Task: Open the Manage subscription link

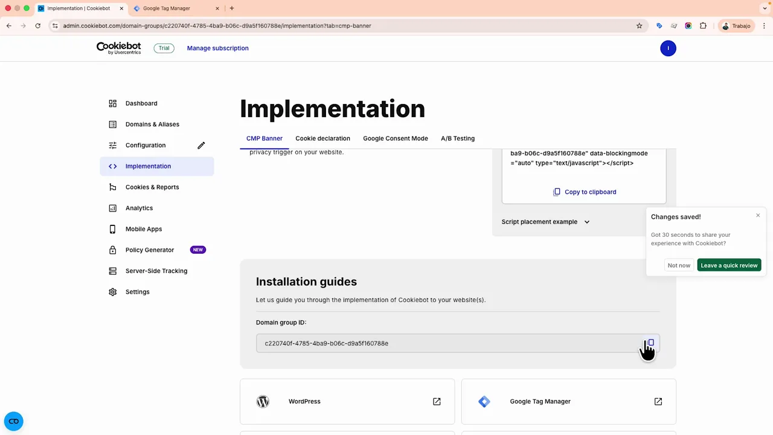Action: (x=217, y=48)
